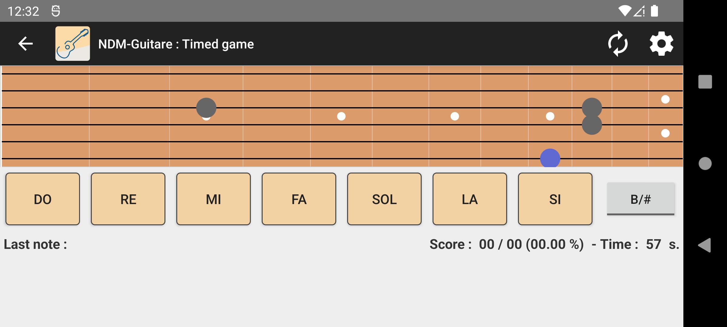This screenshot has height=327, width=727.
Task: Tap the Wi-Fi status bar icon
Action: click(624, 11)
